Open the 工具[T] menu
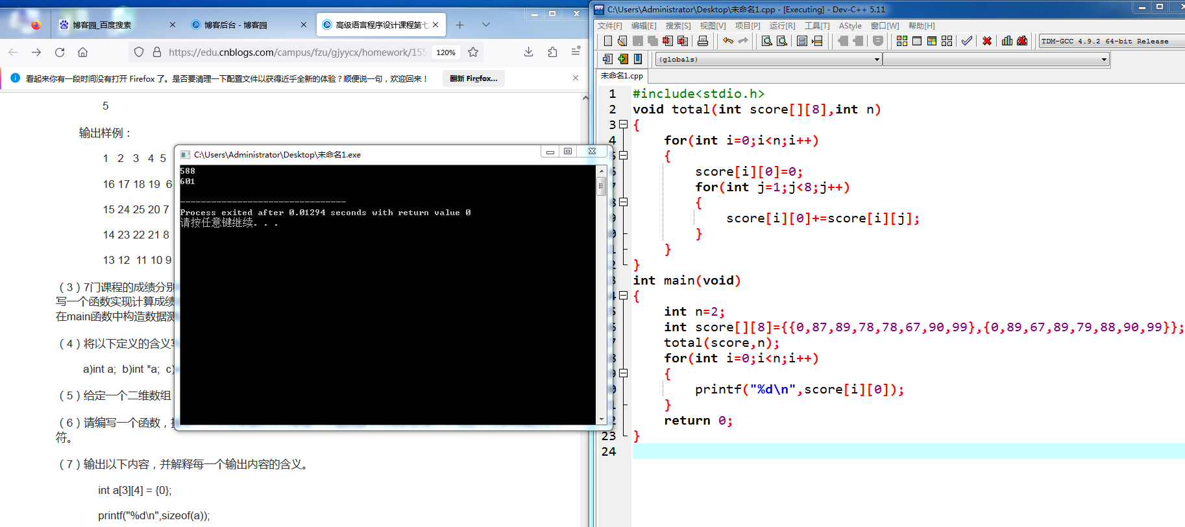1185x527 pixels. (x=817, y=25)
